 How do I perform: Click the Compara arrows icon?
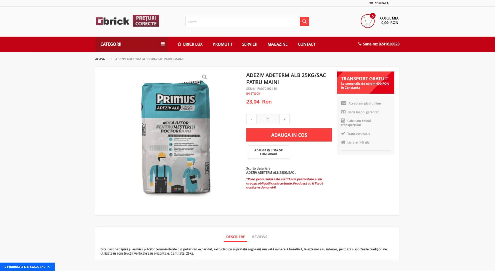371,3
